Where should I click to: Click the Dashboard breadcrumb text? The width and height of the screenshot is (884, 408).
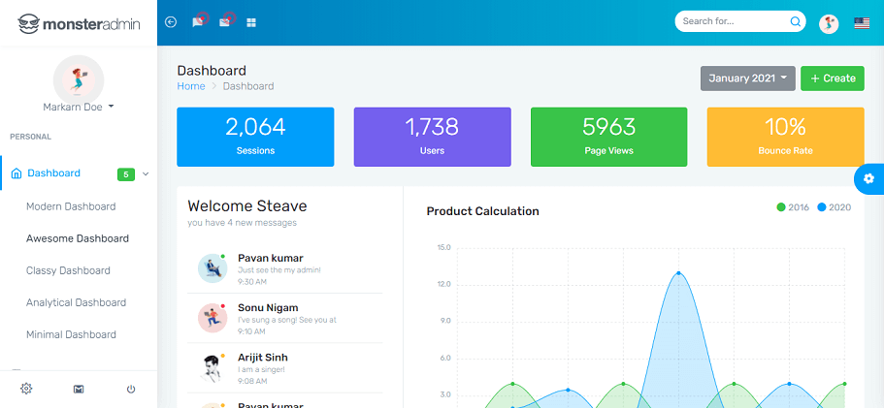[x=248, y=86]
